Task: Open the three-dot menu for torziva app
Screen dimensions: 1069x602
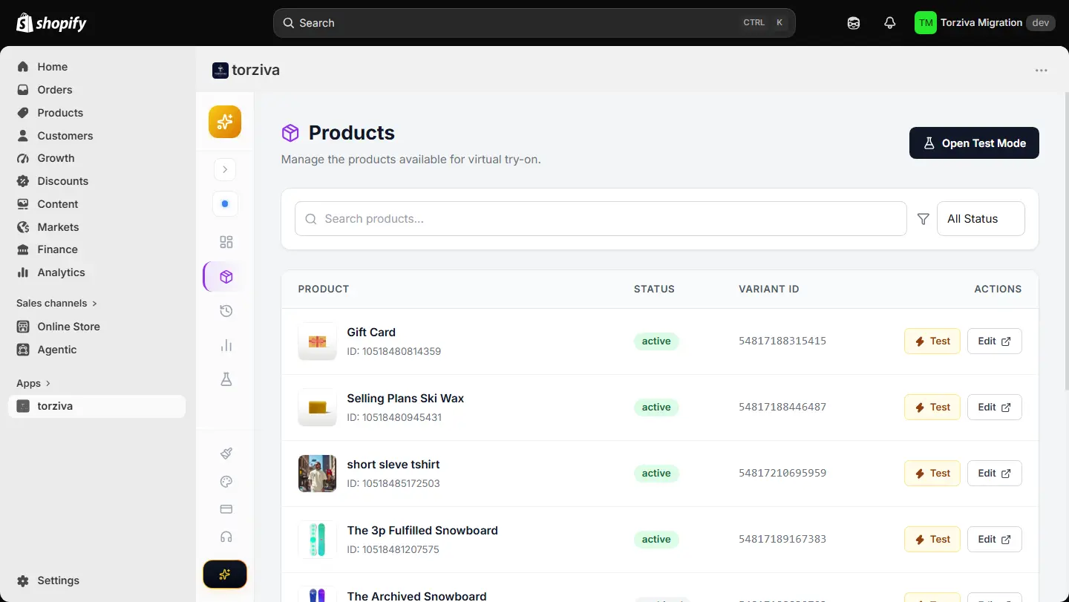Action: [x=1042, y=71]
